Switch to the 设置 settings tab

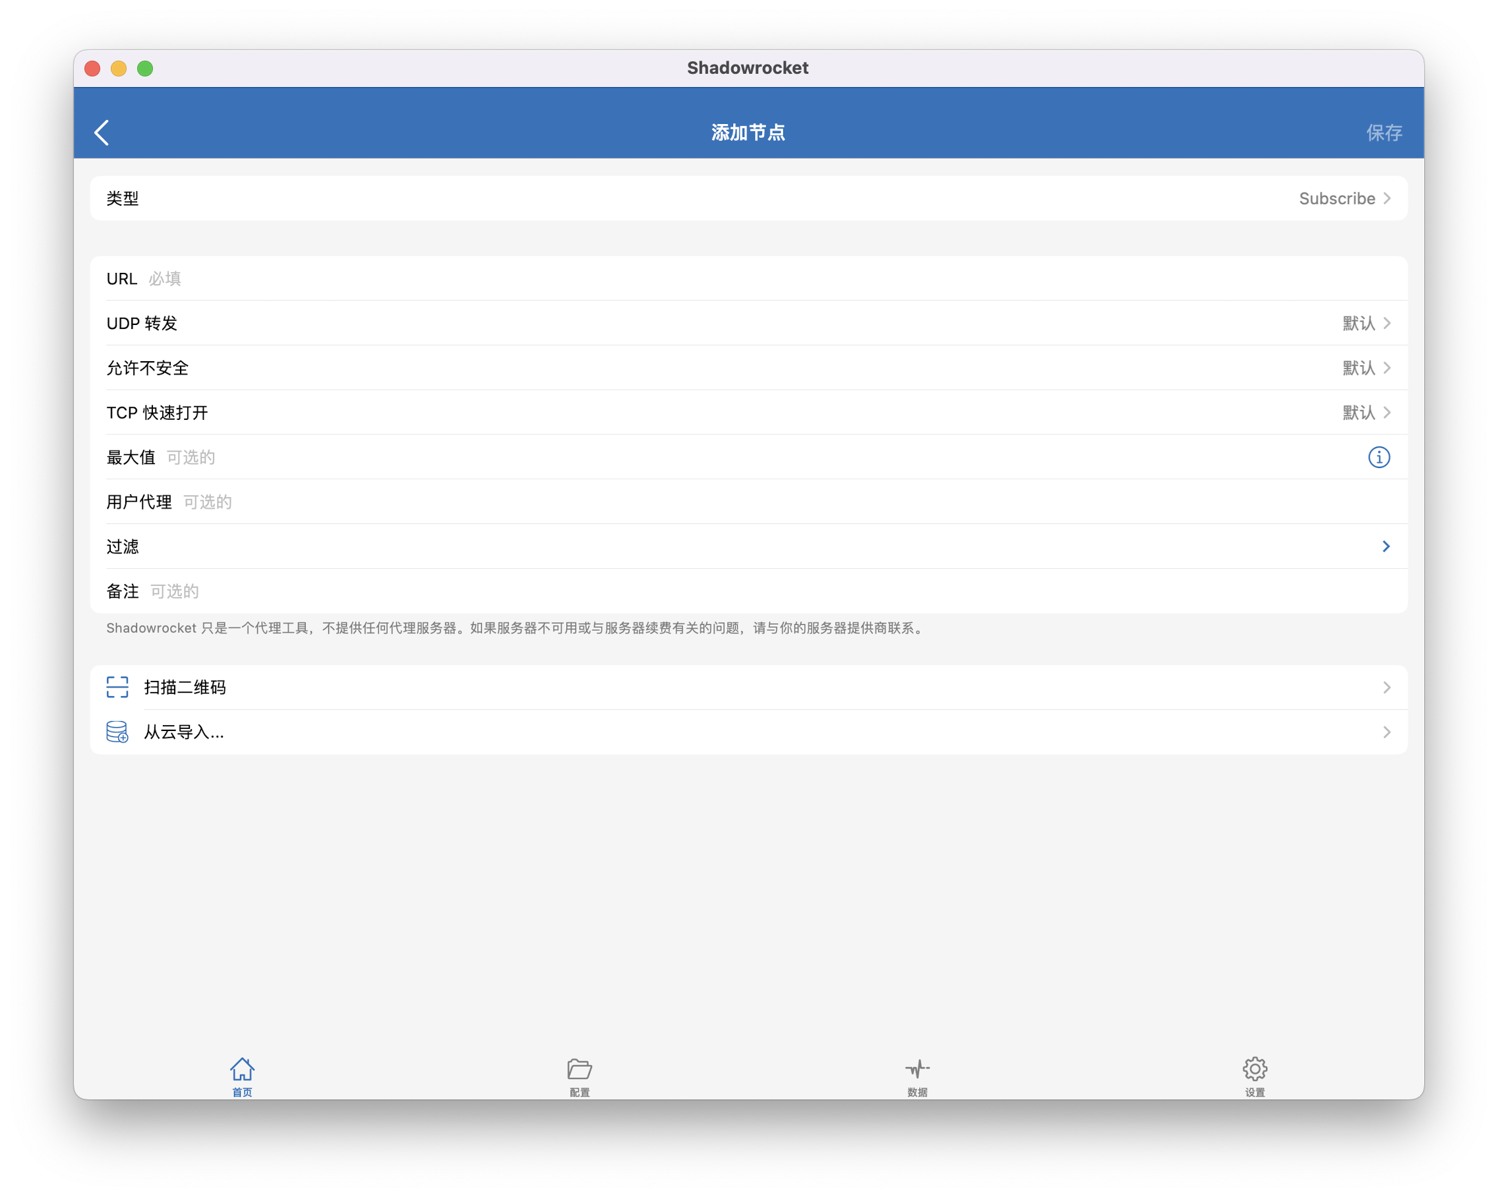point(1255,1077)
